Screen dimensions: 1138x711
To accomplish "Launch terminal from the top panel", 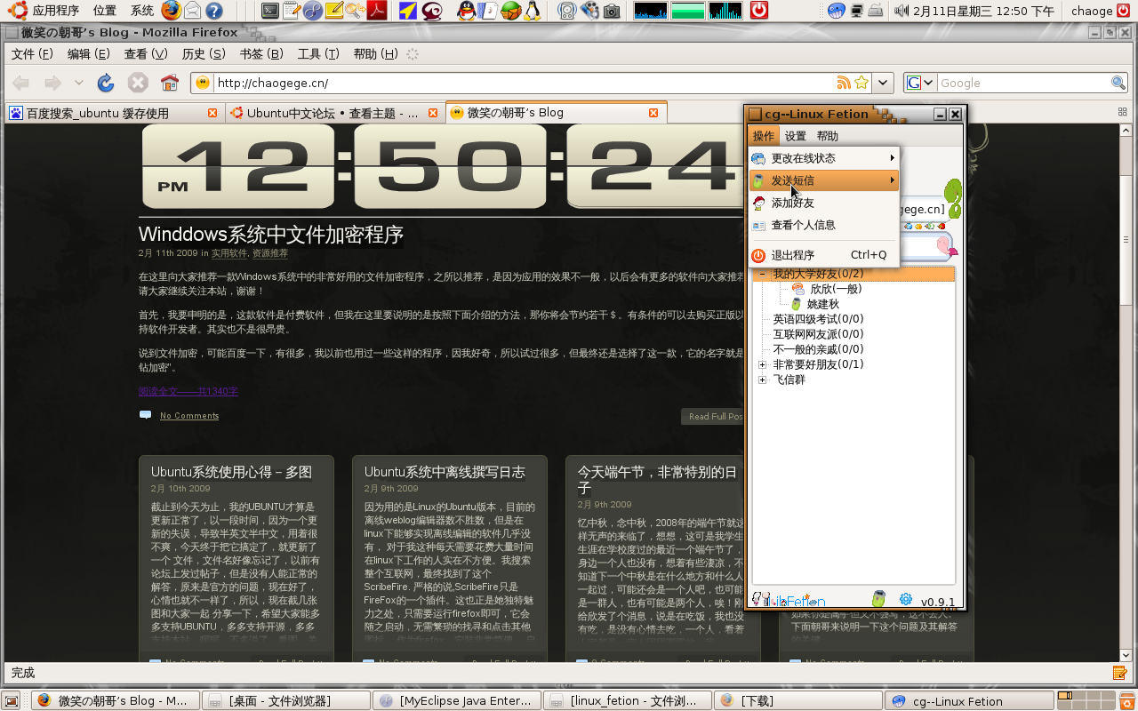I will click(271, 11).
